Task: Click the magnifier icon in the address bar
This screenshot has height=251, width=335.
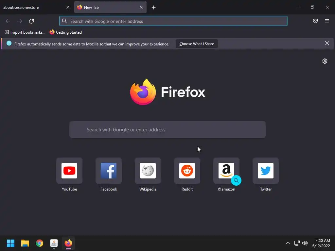Action: pyautogui.click(x=64, y=21)
